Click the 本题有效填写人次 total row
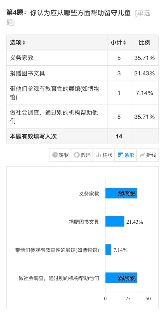This screenshot has height=313, width=165. coord(82,136)
